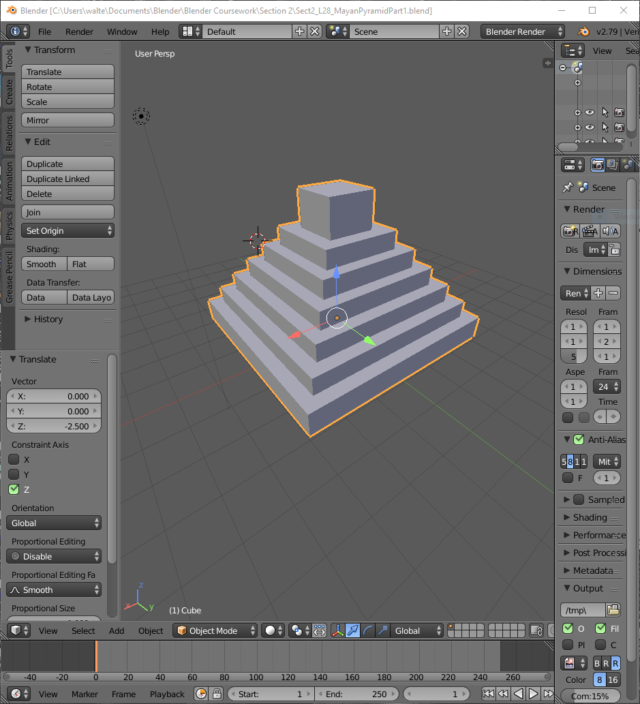Viewport: 640px width, 704px height.
Task: Open the Object Mode dropdown
Action: 215,630
